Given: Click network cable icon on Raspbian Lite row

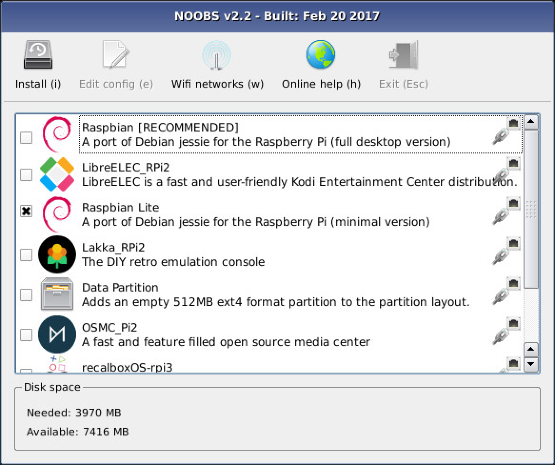Looking at the screenshot, I should (506, 211).
